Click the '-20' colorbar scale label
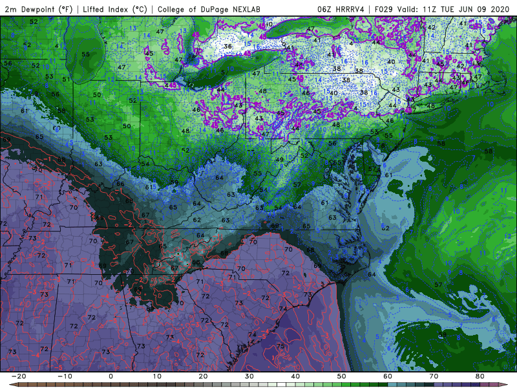This screenshot has width=517, height=388. click(x=19, y=376)
